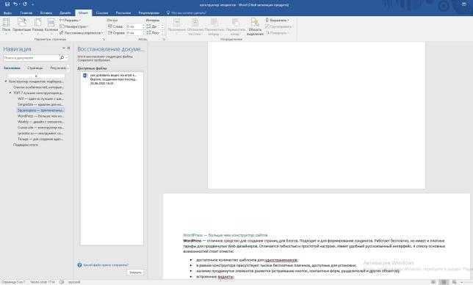Click the Закрыть button in recovery pane
This screenshot has height=285, width=473.
[x=135, y=273]
